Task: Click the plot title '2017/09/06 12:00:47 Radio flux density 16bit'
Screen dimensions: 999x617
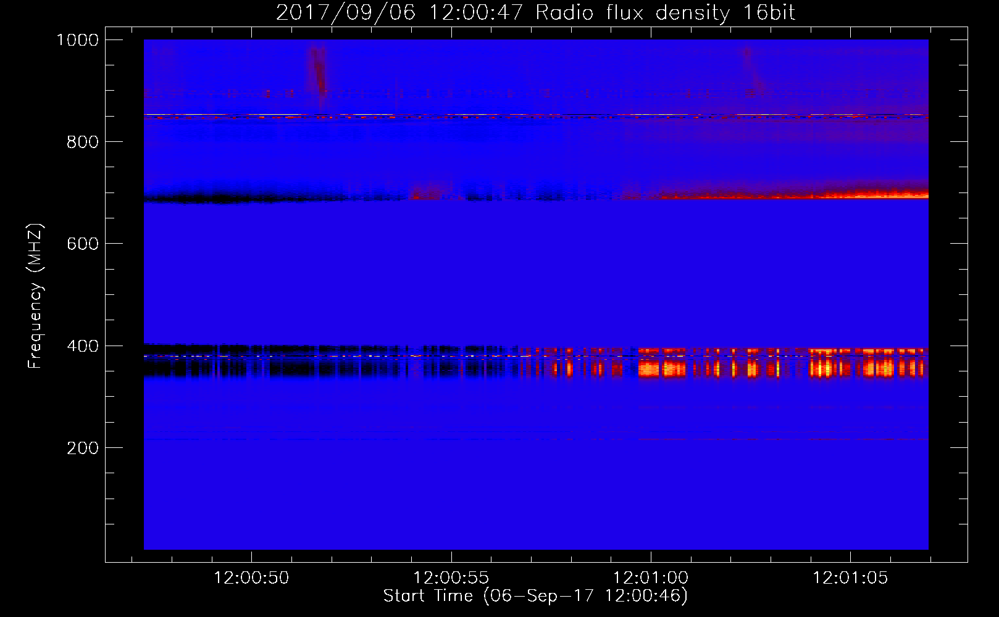Action: 535,12
